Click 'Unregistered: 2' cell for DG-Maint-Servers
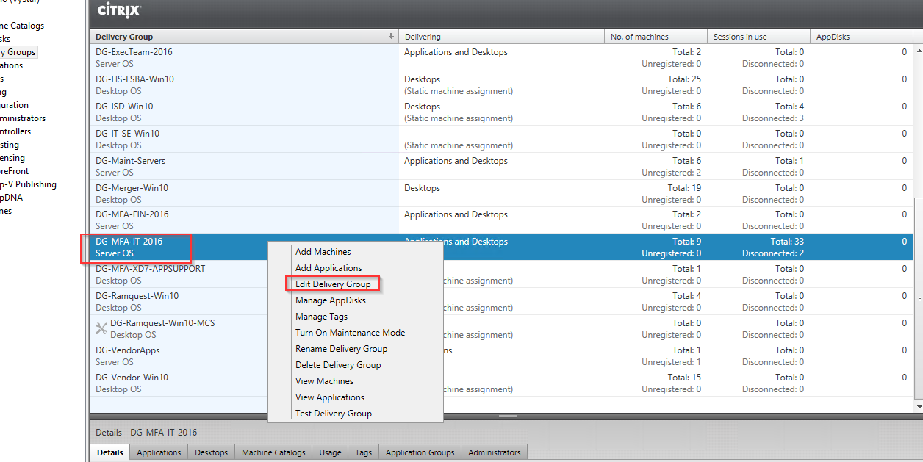Screen dimensions: 923x462 (671, 173)
